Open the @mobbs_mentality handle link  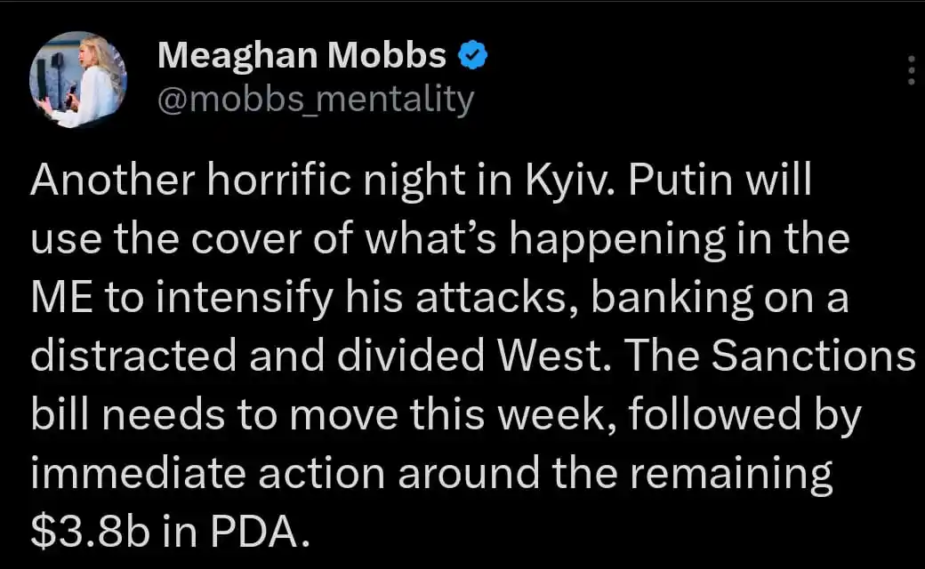pyautogui.click(x=316, y=100)
